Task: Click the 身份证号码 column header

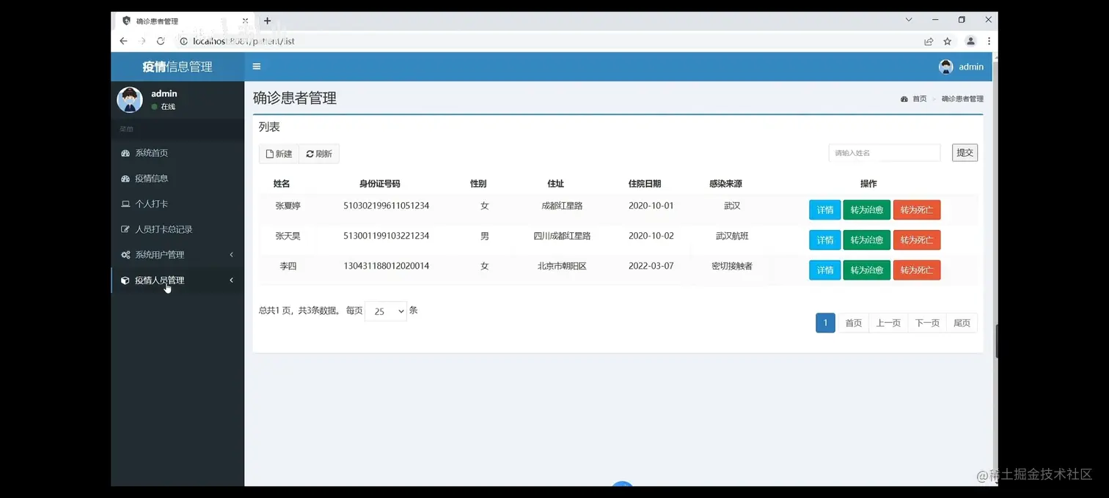Action: pos(380,184)
